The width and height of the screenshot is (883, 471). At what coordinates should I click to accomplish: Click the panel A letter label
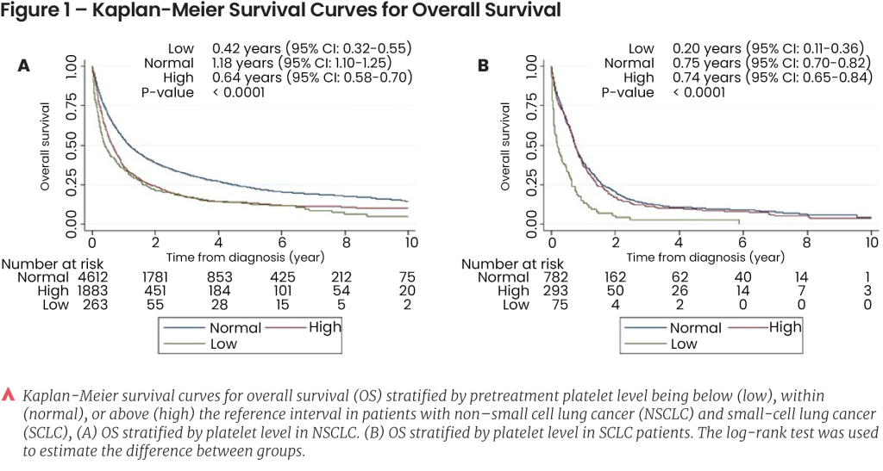point(24,65)
